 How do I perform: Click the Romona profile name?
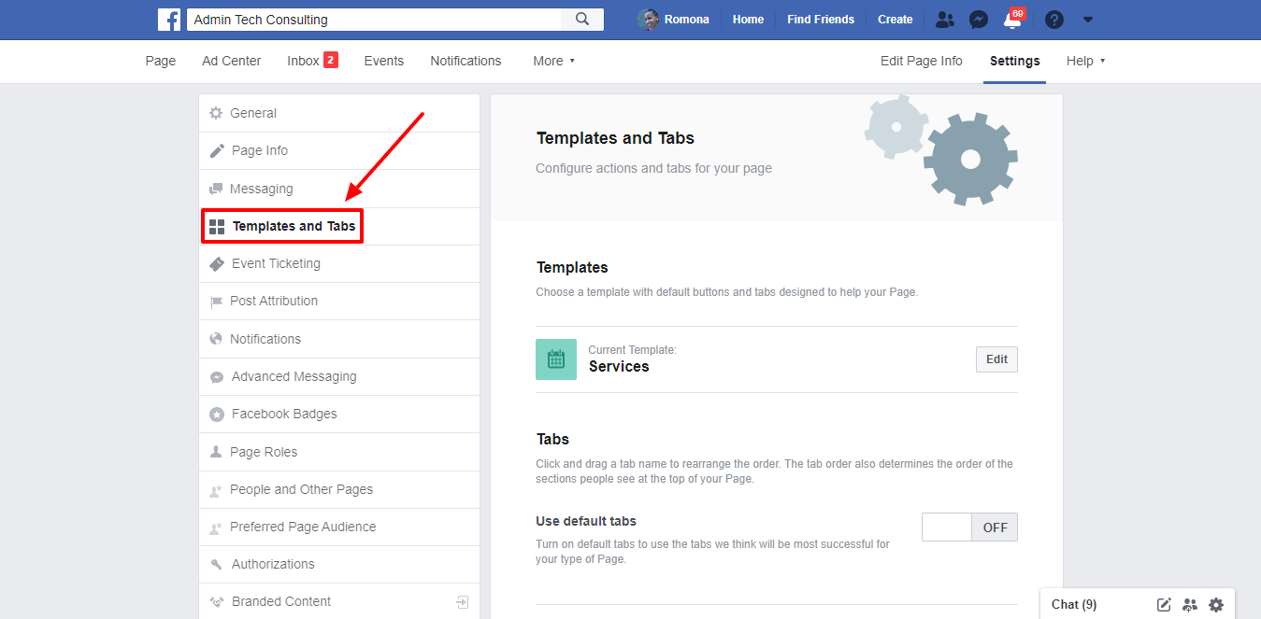tap(687, 20)
